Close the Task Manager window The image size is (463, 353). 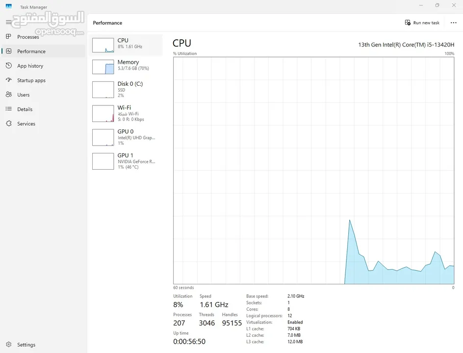pyautogui.click(x=454, y=5)
